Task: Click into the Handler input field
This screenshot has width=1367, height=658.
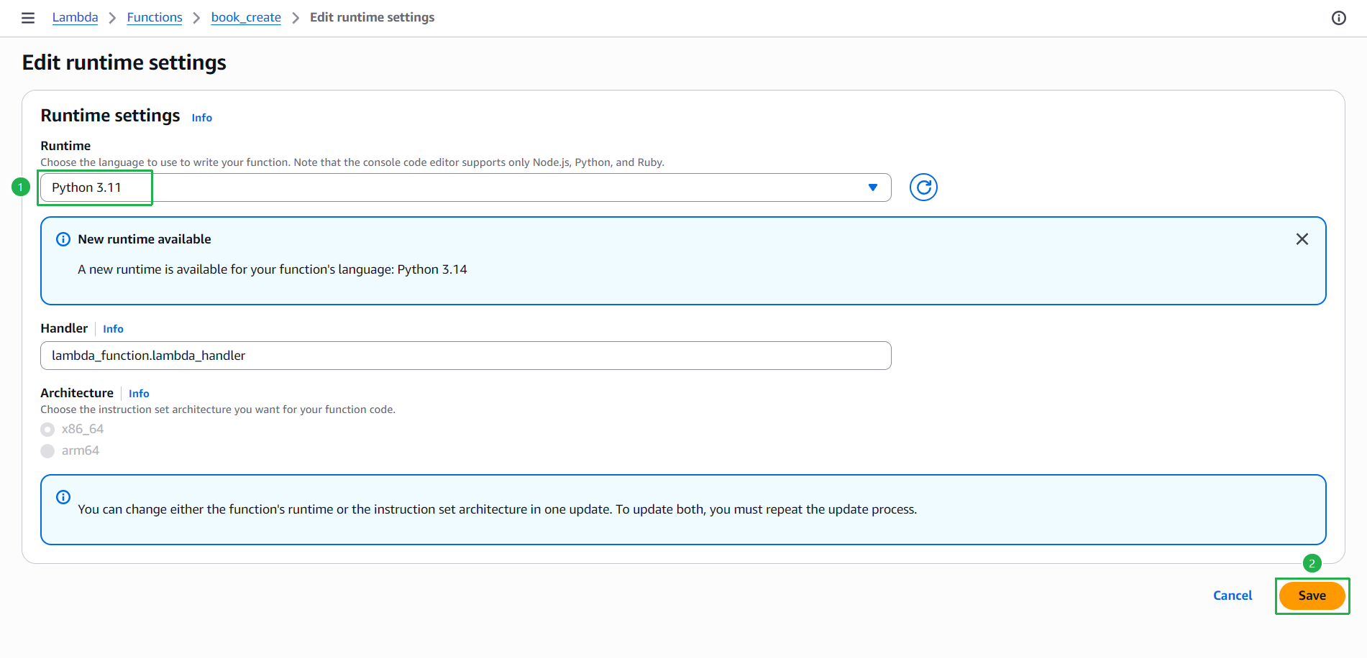Action: 466,356
